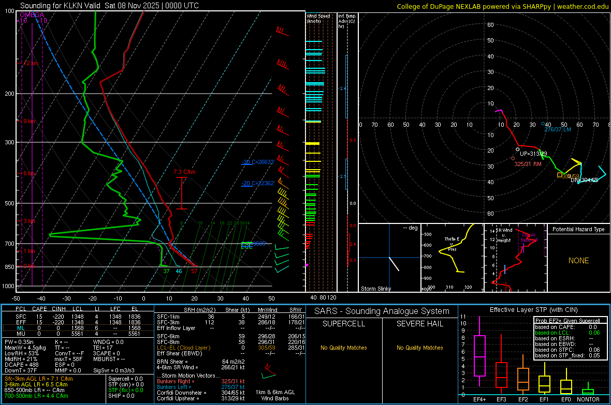Screen dimensions: 611x405
Task: Click the surface dewpoint value 37
Action: 166,271
